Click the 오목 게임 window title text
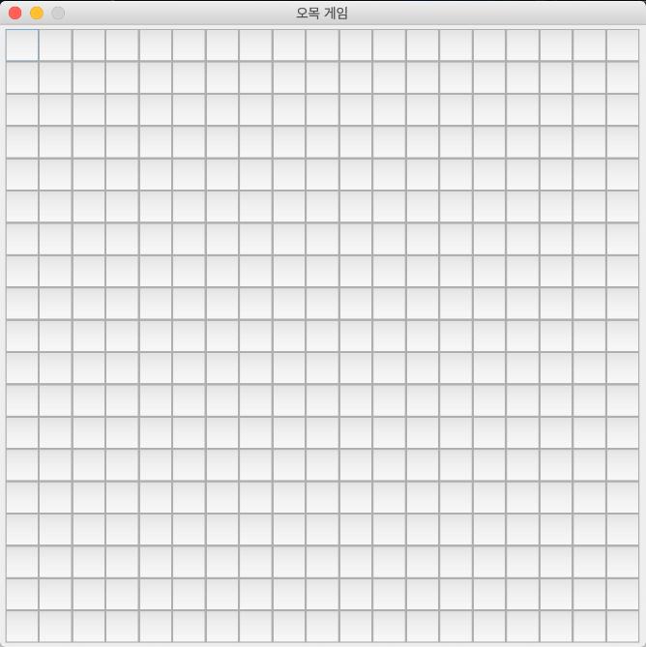Screen dimensions: 646x647 point(322,14)
